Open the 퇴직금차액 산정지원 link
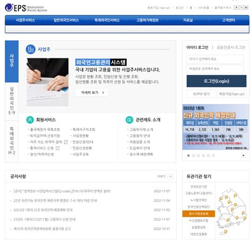Image resolution: width=252 pixels, height=244 pixels. pos(45,136)
